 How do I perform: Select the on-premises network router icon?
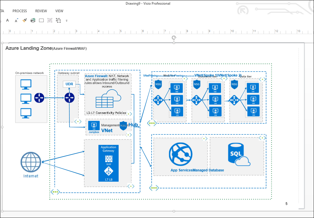(39, 98)
